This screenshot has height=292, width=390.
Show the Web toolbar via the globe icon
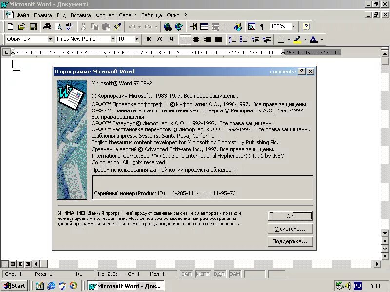[179, 27]
